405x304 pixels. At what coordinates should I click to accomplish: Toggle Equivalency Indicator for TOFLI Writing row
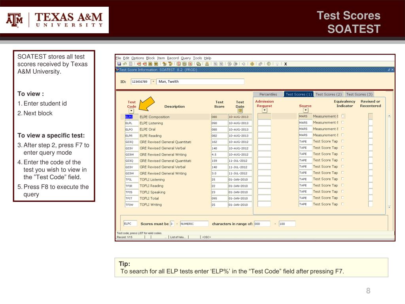pos(343,204)
